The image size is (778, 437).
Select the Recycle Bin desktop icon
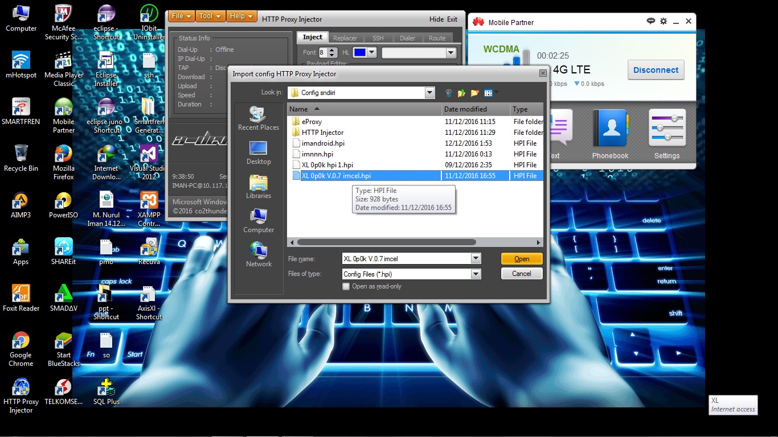21,159
